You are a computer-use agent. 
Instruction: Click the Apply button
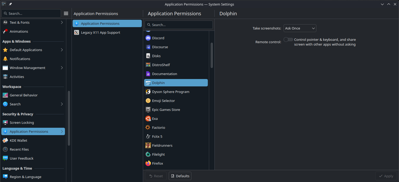coord(386,176)
